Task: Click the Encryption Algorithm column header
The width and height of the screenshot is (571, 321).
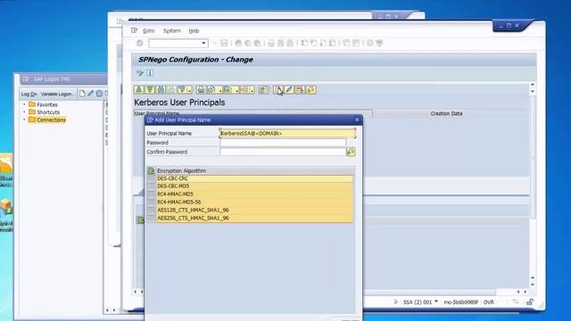Action: click(255, 170)
